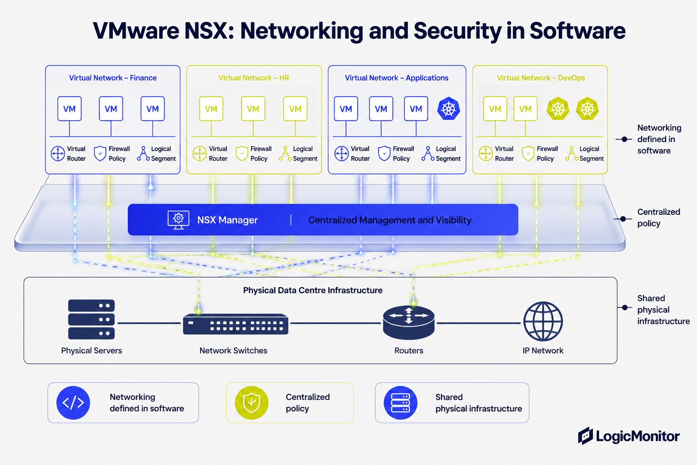Click the 'Routers' label
This screenshot has width=697, height=465.
point(409,351)
